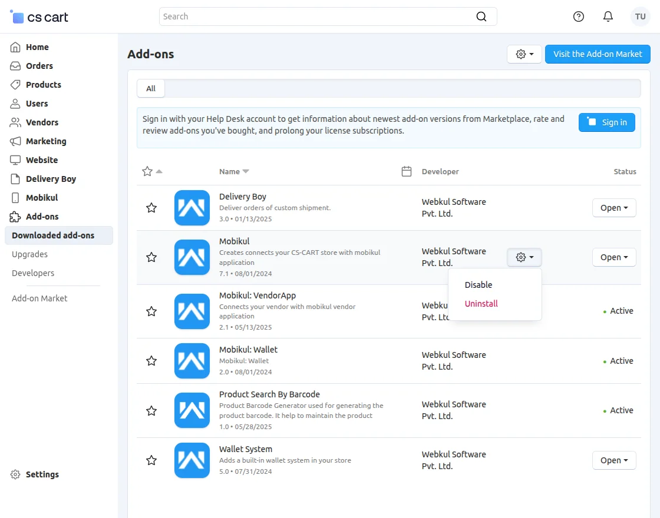
Task: Click the search magnifier icon
Action: coord(481,16)
